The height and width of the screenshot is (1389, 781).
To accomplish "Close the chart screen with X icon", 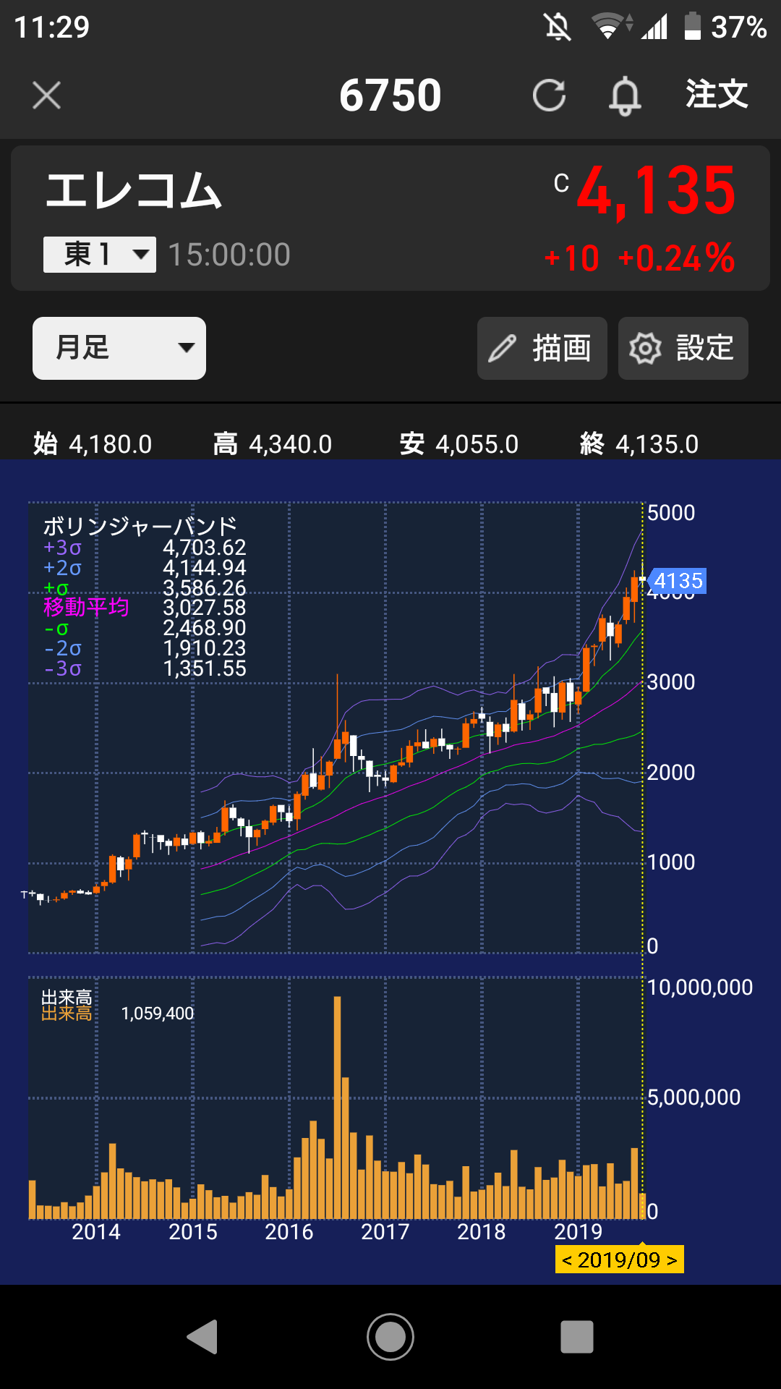I will [47, 95].
